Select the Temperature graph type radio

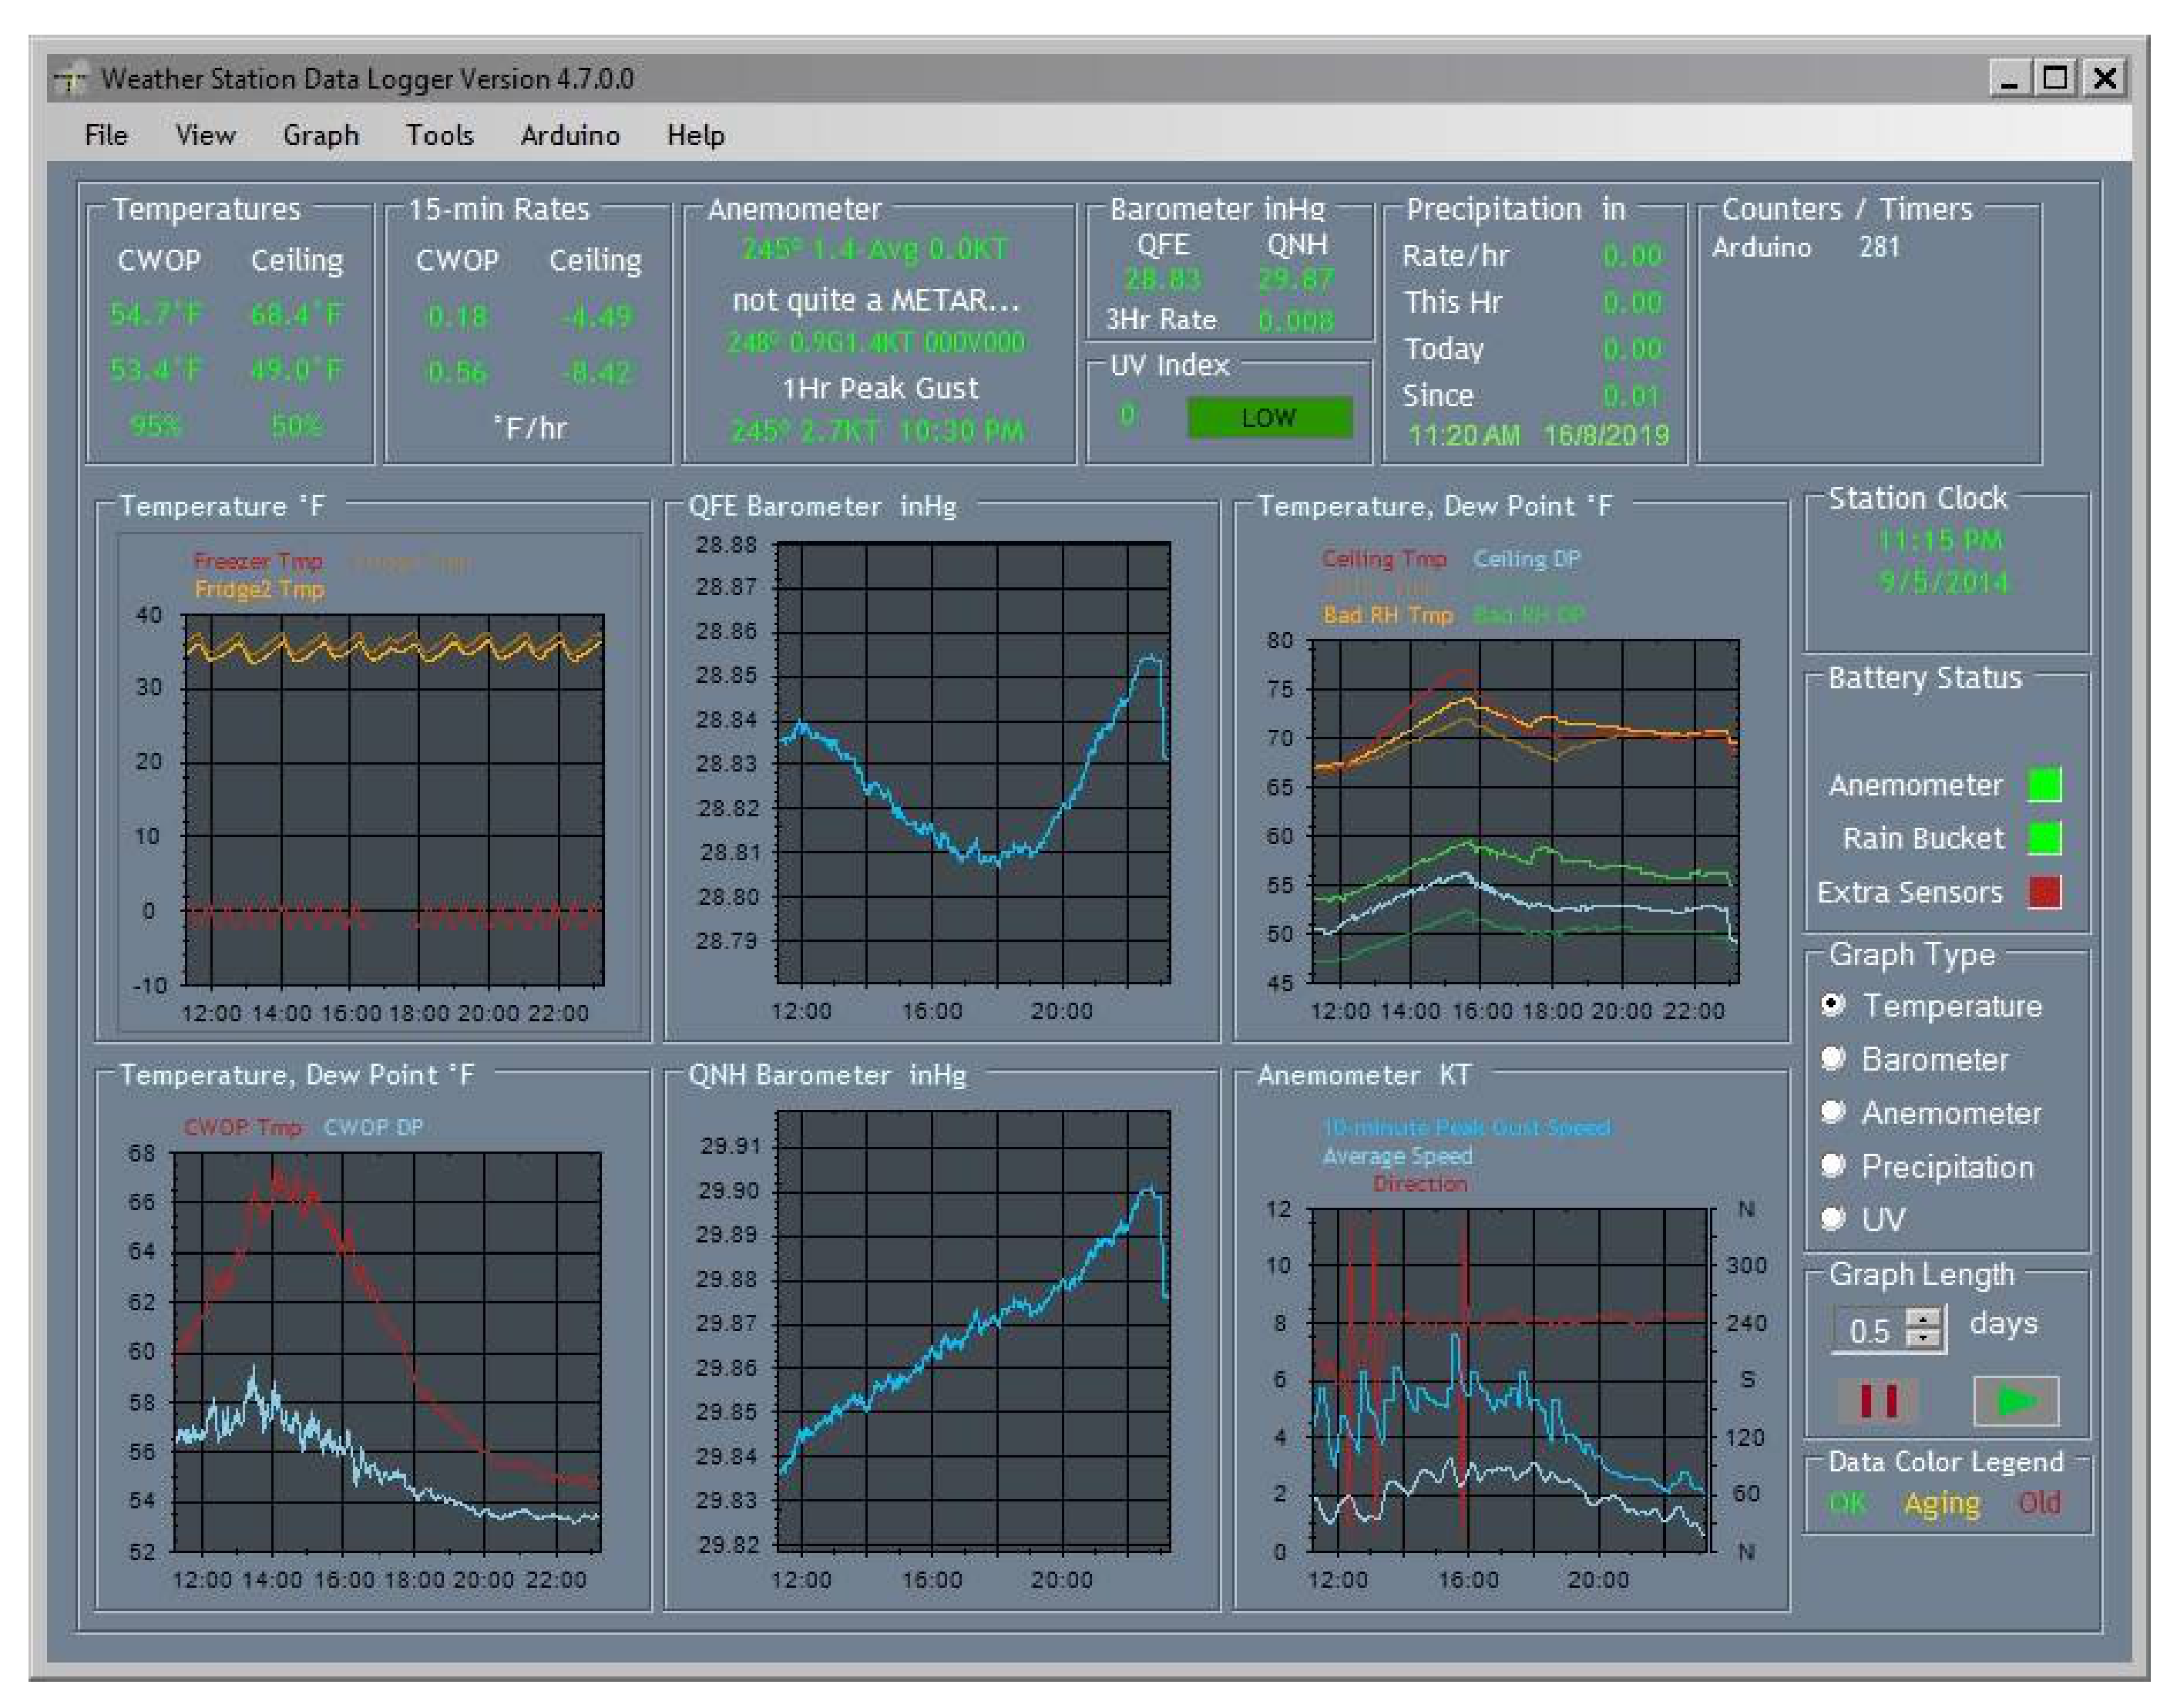pyautogui.click(x=1833, y=1004)
